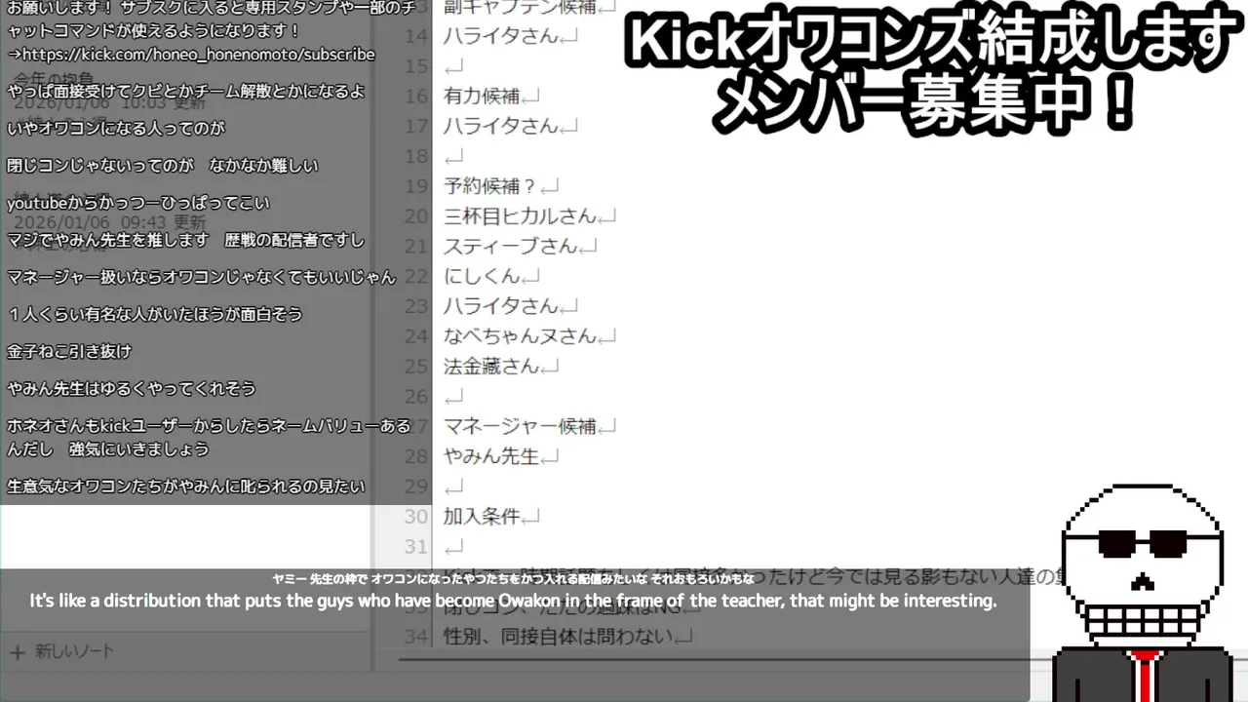Click the にしくん line
Image resolution: width=1248 pixels, height=702 pixels.
[x=482, y=277]
